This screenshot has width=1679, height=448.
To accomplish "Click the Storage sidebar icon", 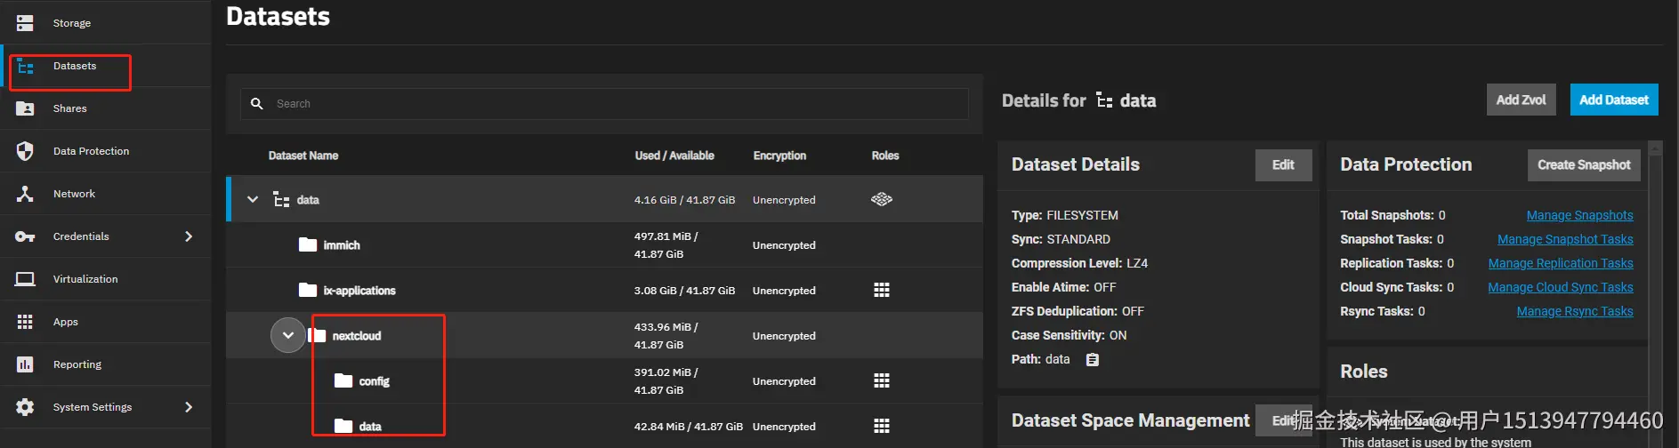I will click(25, 23).
